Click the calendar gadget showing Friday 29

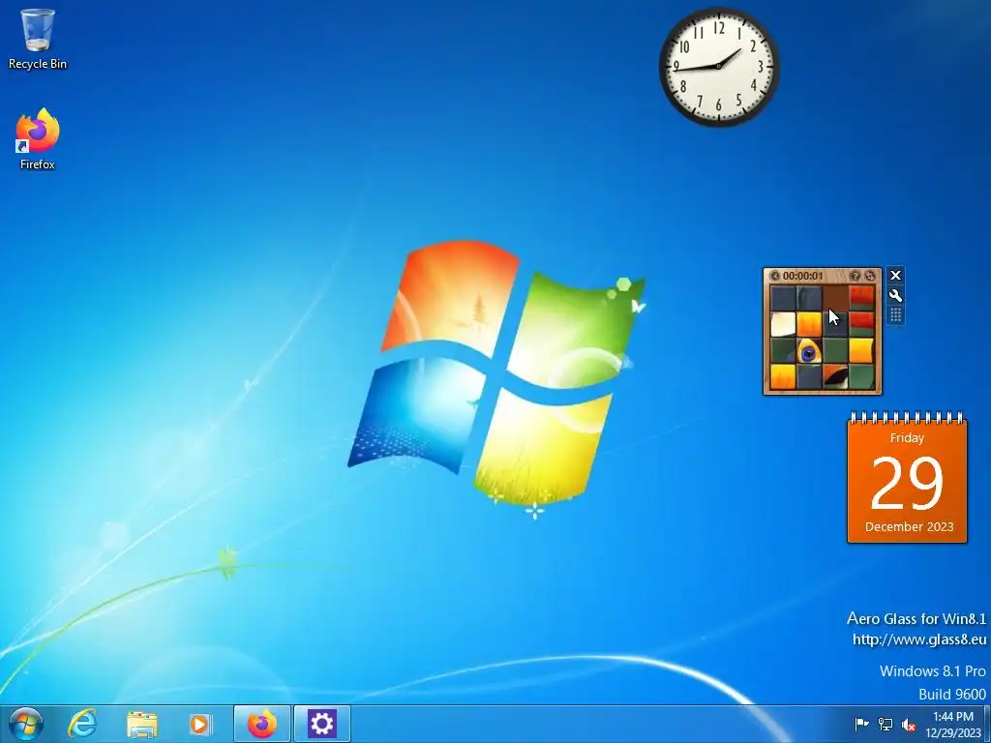907,478
